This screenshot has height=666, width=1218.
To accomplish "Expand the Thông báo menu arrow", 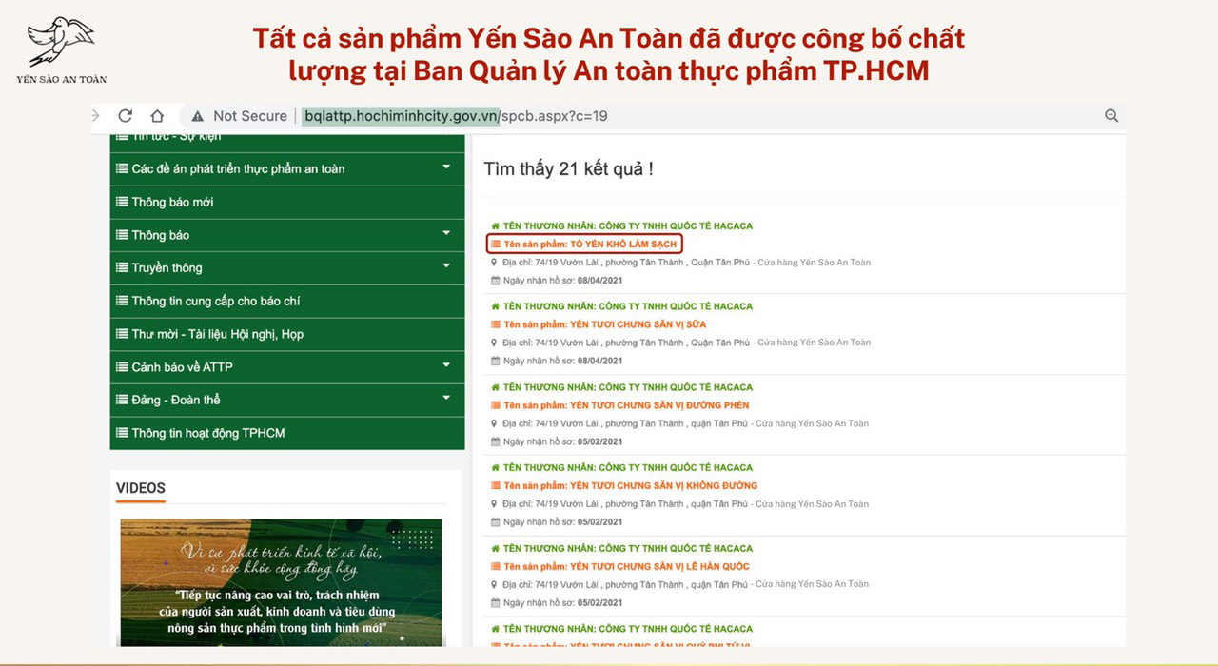I will [x=446, y=234].
